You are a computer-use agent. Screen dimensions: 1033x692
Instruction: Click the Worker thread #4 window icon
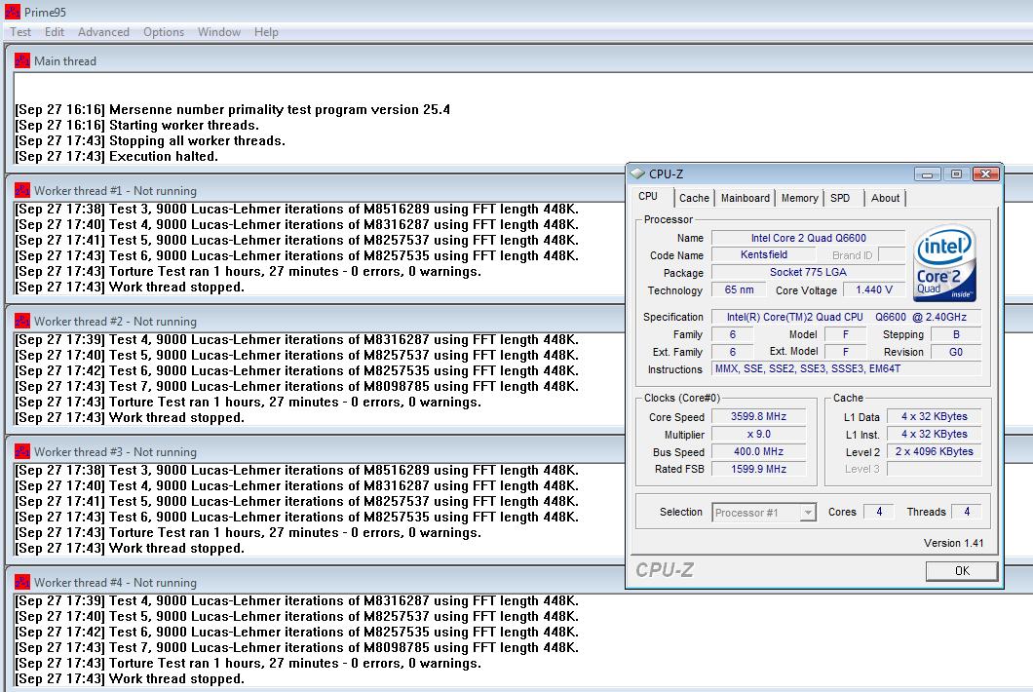(21, 582)
